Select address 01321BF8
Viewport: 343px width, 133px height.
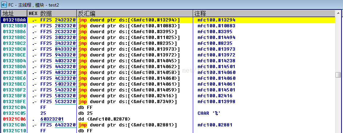pos(15,96)
